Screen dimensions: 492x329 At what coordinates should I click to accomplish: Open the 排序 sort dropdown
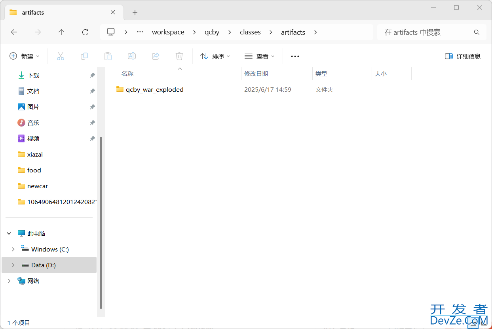point(215,56)
